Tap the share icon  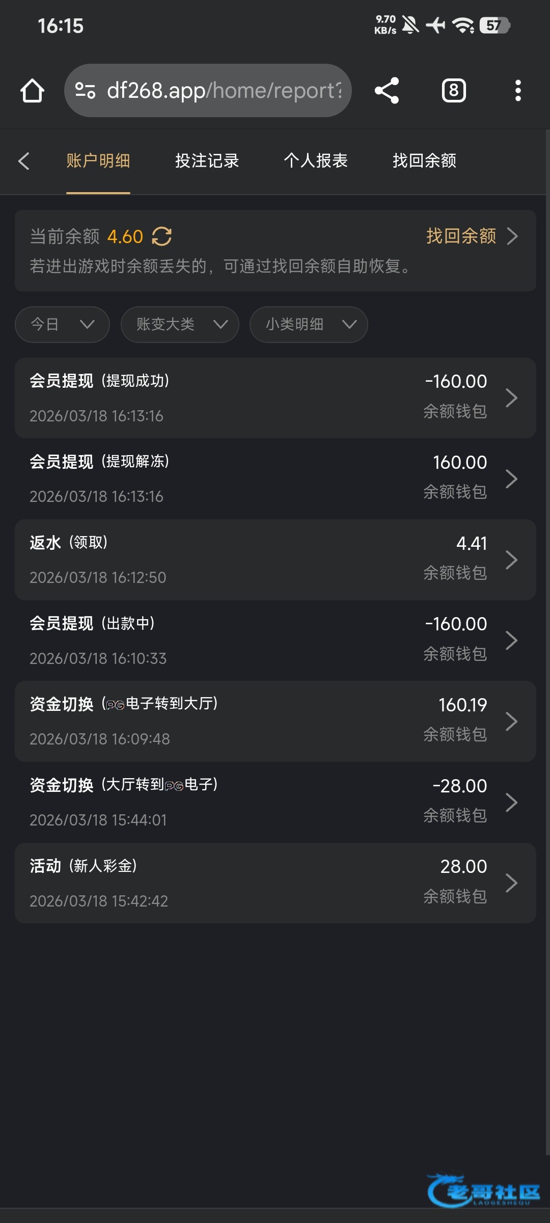pyautogui.click(x=387, y=91)
